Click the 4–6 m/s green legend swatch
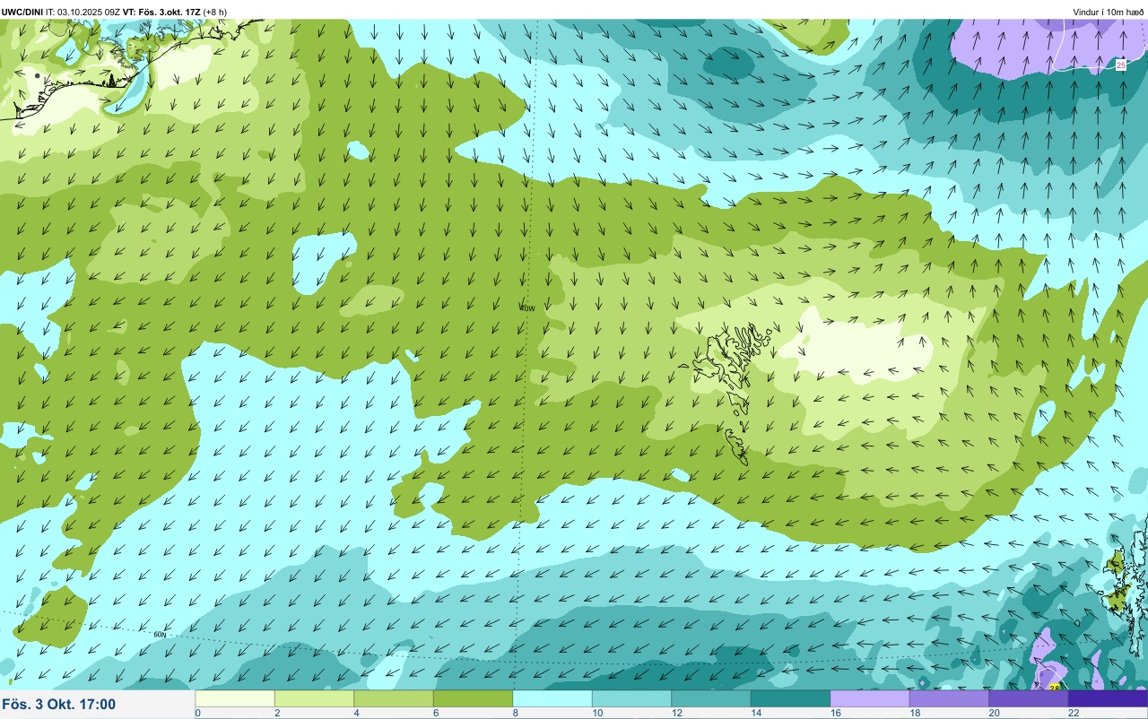The image size is (1148, 719). pos(394,698)
